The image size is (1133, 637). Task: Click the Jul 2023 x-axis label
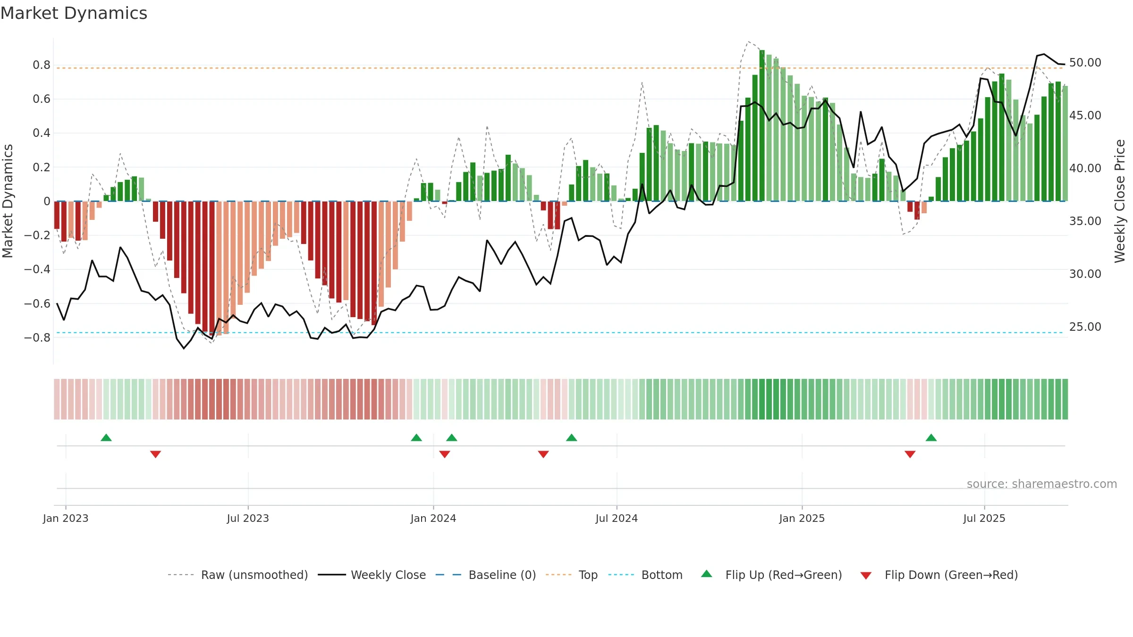[x=248, y=518]
